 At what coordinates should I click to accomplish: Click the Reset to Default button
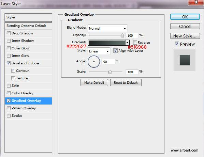[126, 83]
